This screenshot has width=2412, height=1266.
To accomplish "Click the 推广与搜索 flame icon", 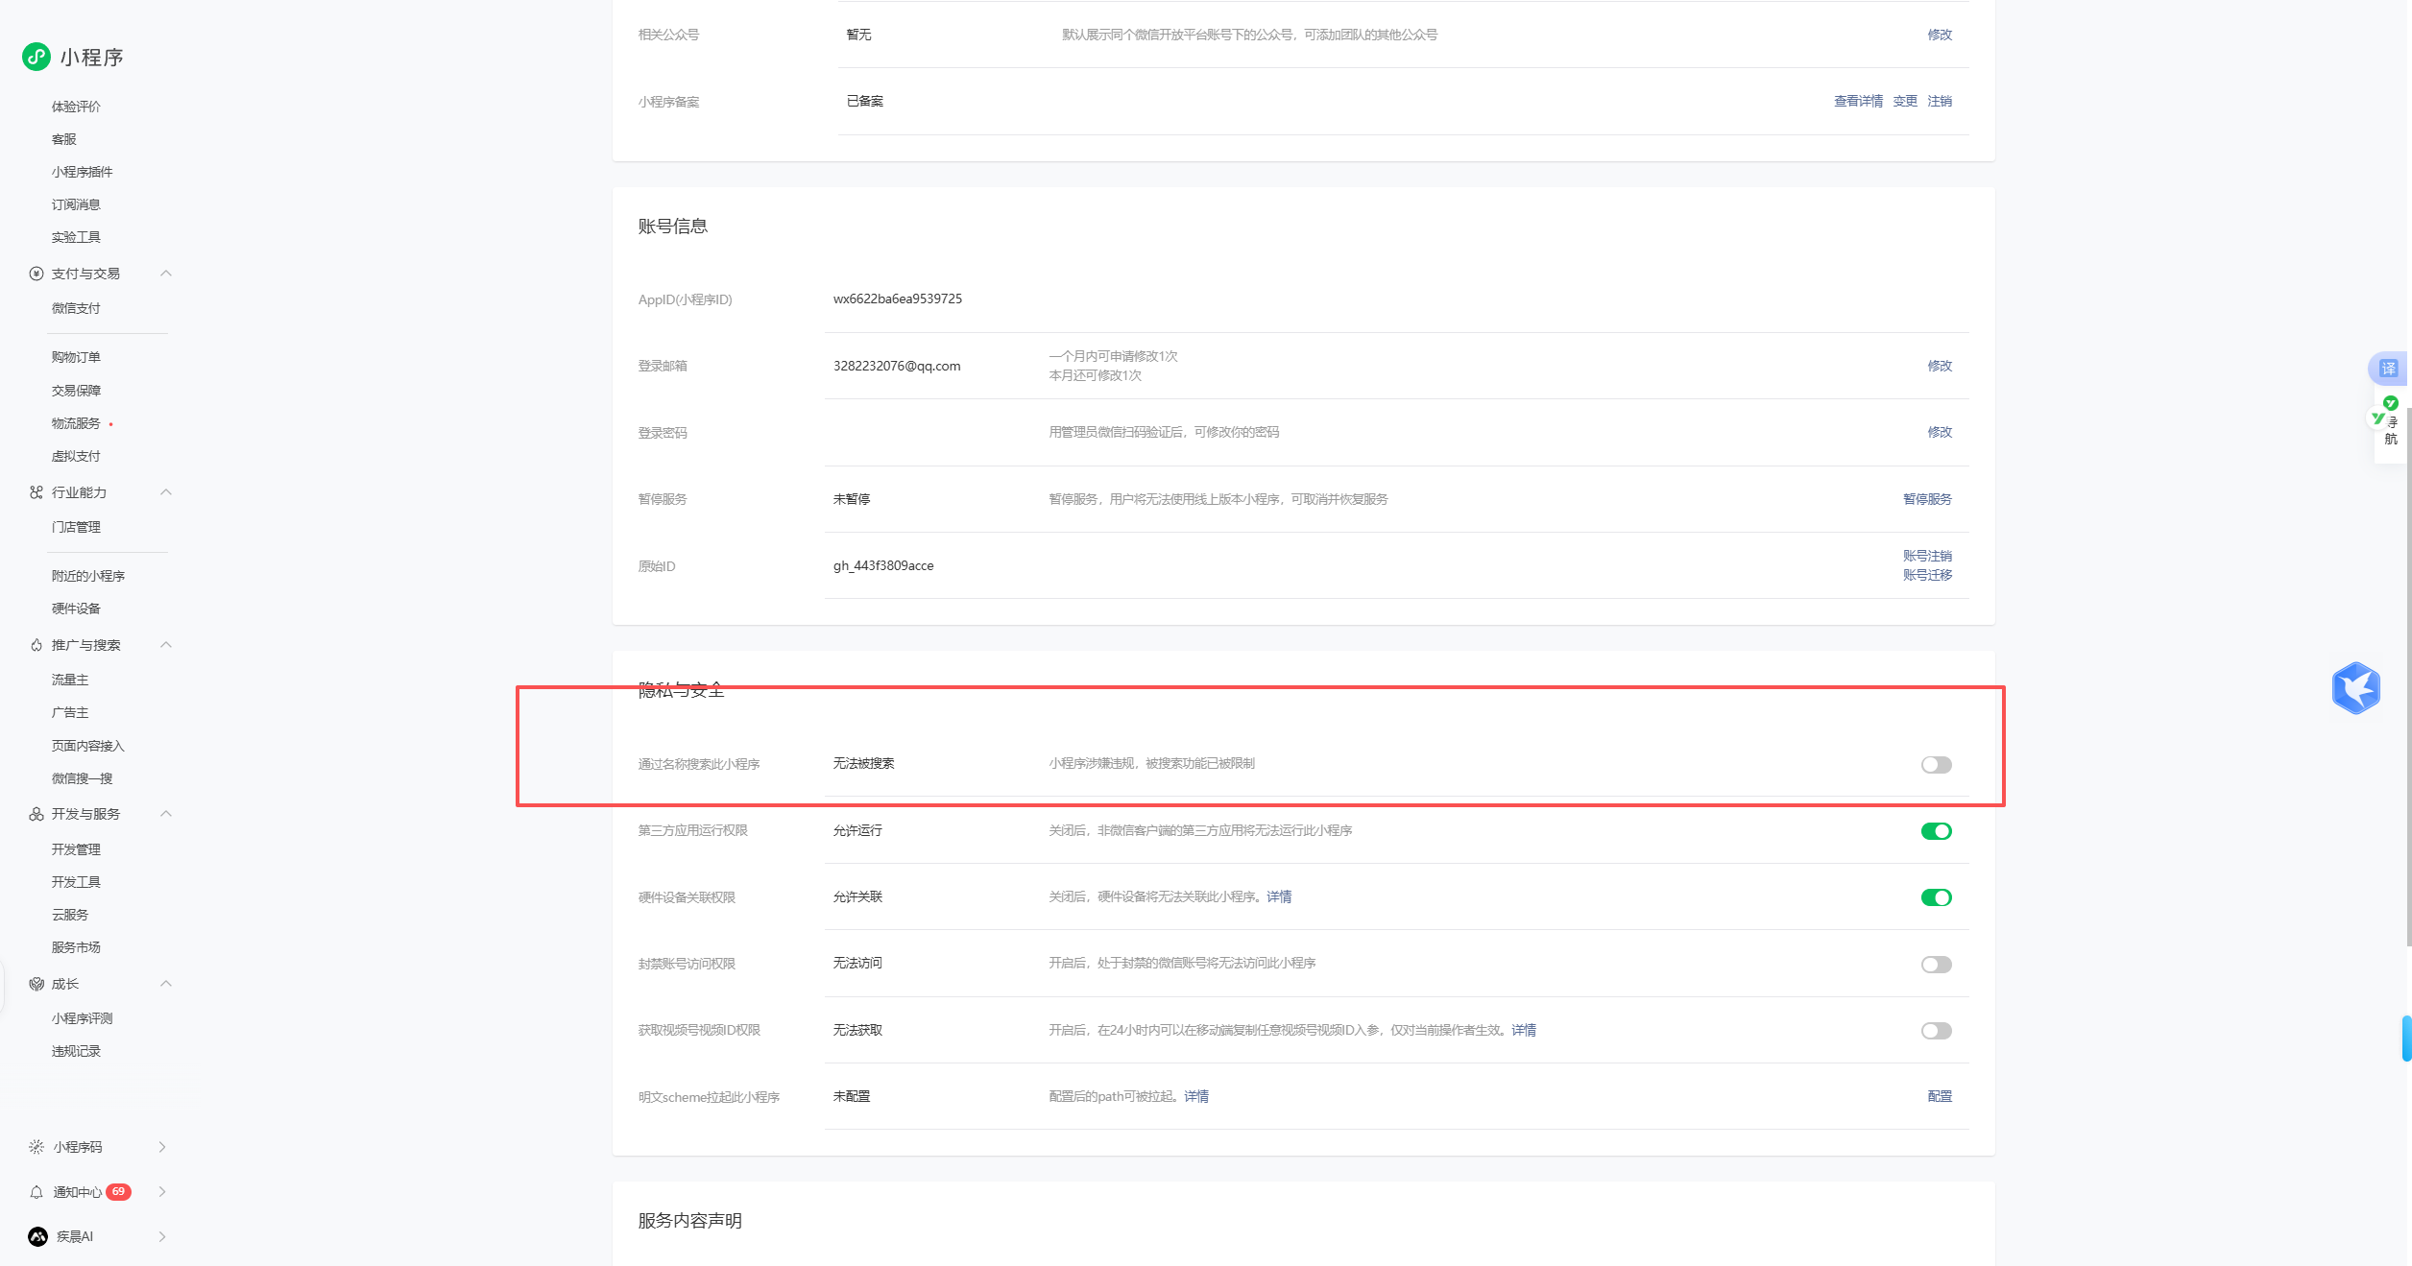I will coord(36,645).
